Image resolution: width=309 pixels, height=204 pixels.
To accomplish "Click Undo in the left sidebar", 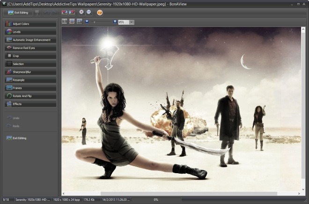I will point(13,118).
